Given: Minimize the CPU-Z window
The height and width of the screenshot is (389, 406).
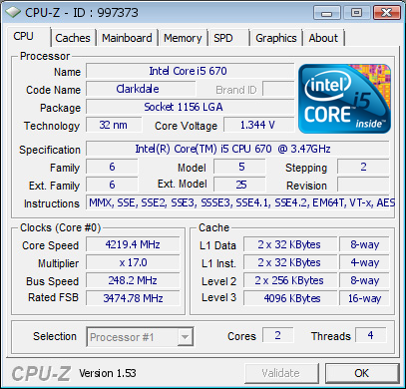Looking at the screenshot, I should (x=327, y=13).
